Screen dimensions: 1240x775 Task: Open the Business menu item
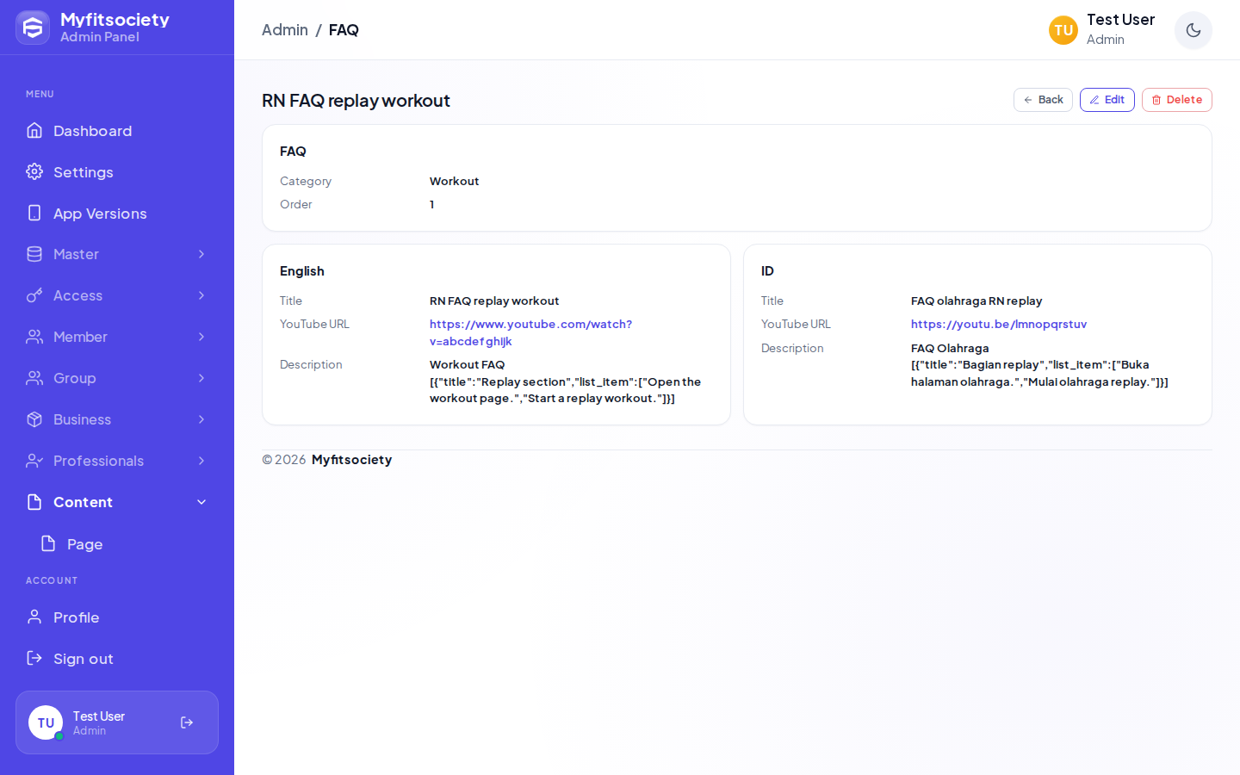click(x=117, y=419)
